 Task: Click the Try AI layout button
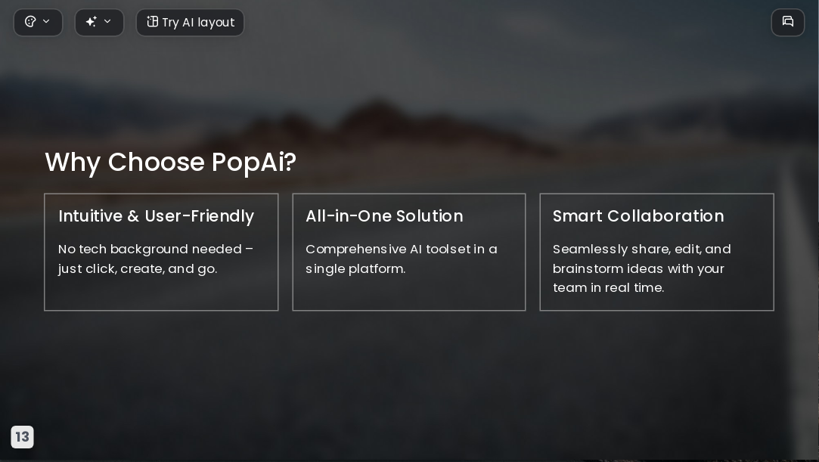tap(190, 23)
